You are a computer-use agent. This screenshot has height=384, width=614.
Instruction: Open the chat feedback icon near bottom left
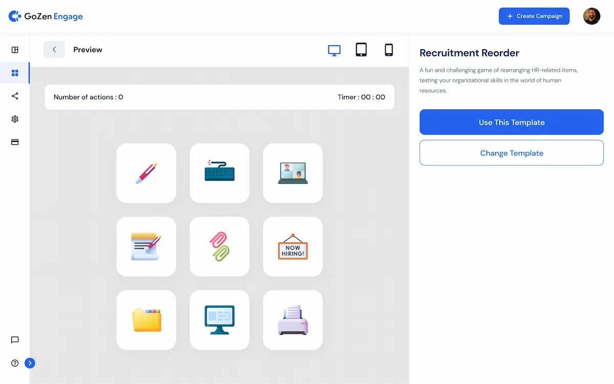[x=14, y=340]
